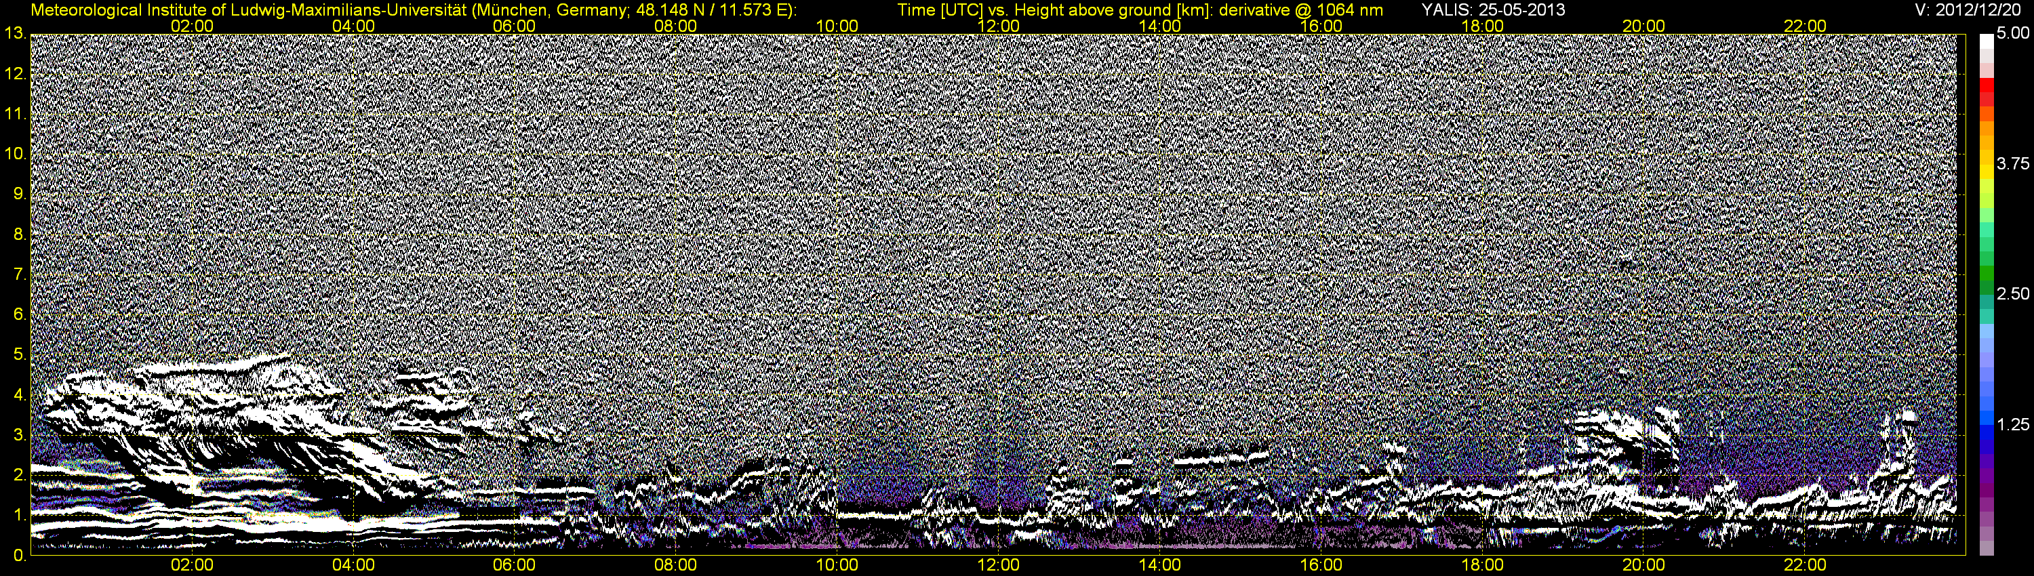Select the 7 km height axis label

pos(19,274)
